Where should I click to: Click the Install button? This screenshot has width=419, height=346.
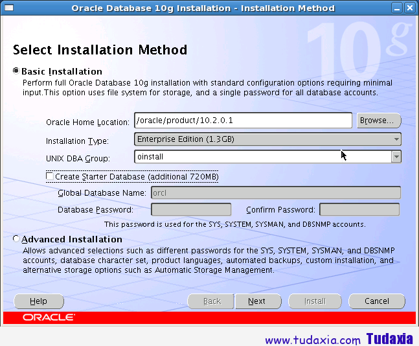pos(315,301)
